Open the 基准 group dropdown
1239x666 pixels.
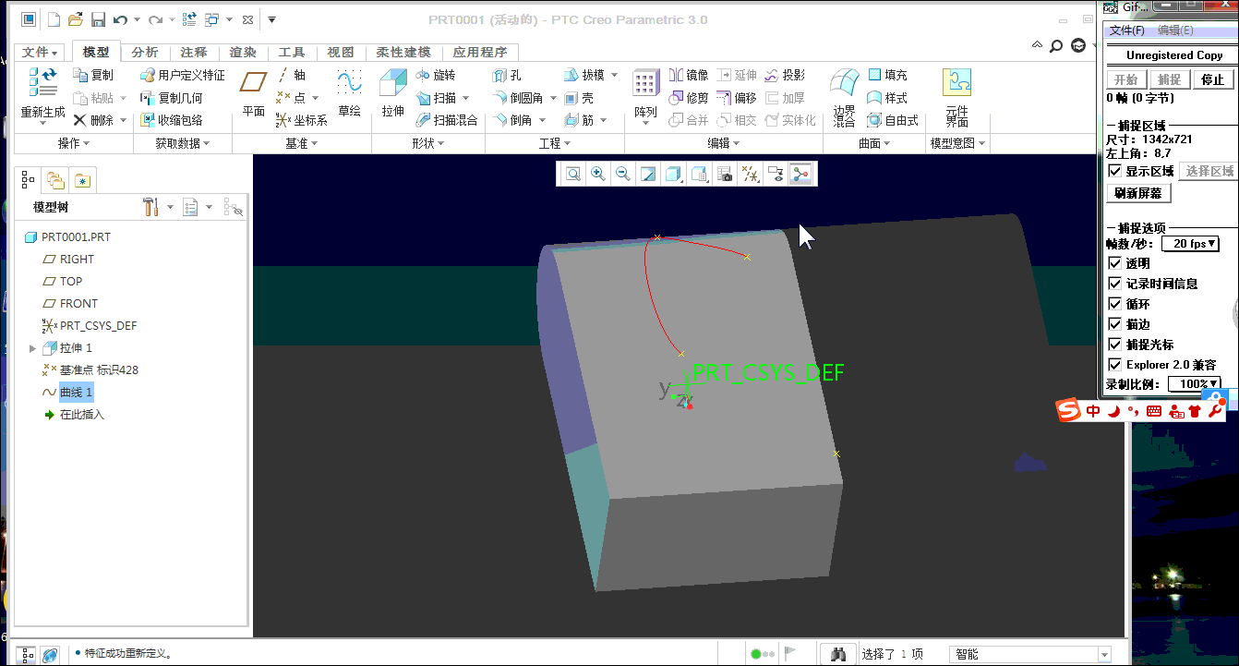coord(302,143)
